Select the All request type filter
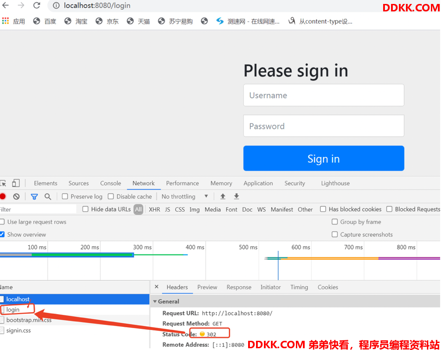The height and width of the screenshot is (350, 441). [138, 209]
